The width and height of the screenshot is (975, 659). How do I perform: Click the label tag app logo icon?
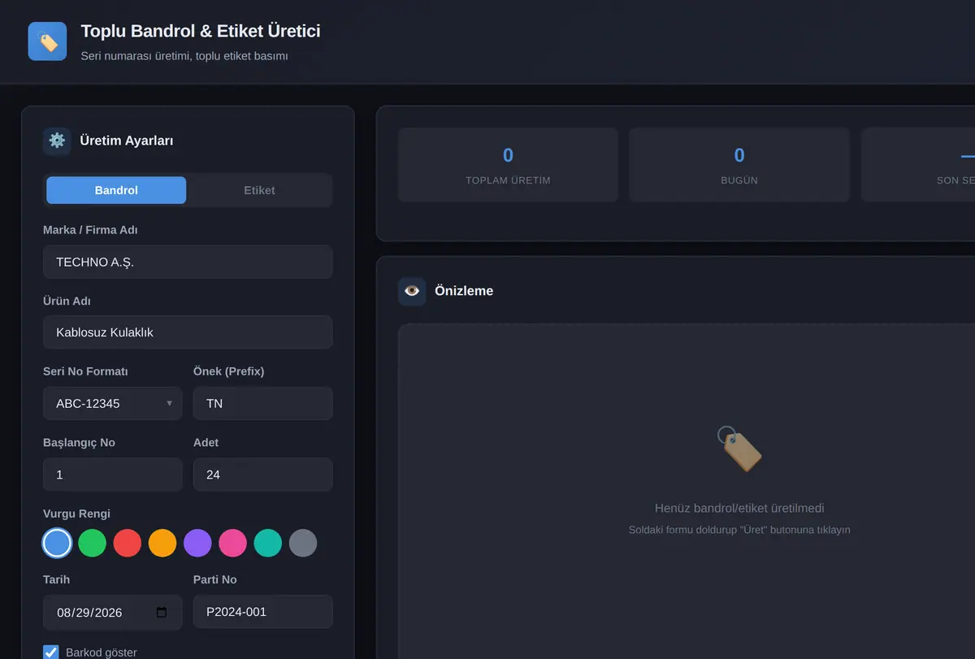coord(47,41)
